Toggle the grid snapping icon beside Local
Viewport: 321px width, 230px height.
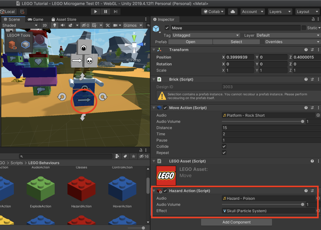point(22,12)
